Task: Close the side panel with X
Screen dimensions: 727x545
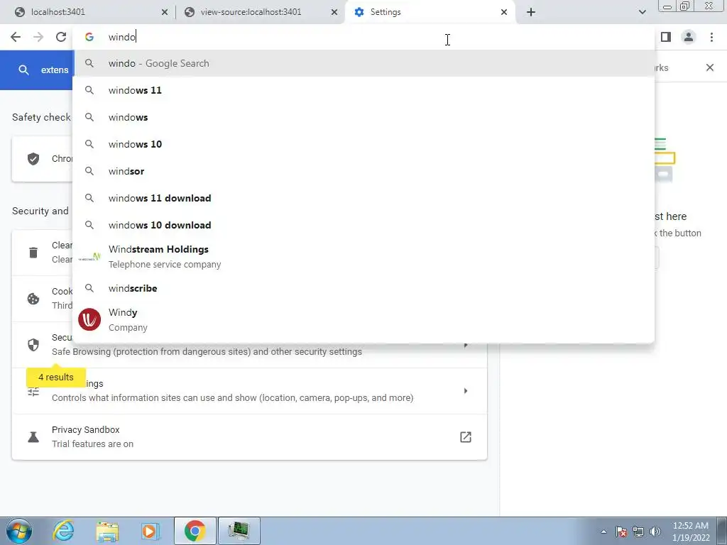Action: 710,67
